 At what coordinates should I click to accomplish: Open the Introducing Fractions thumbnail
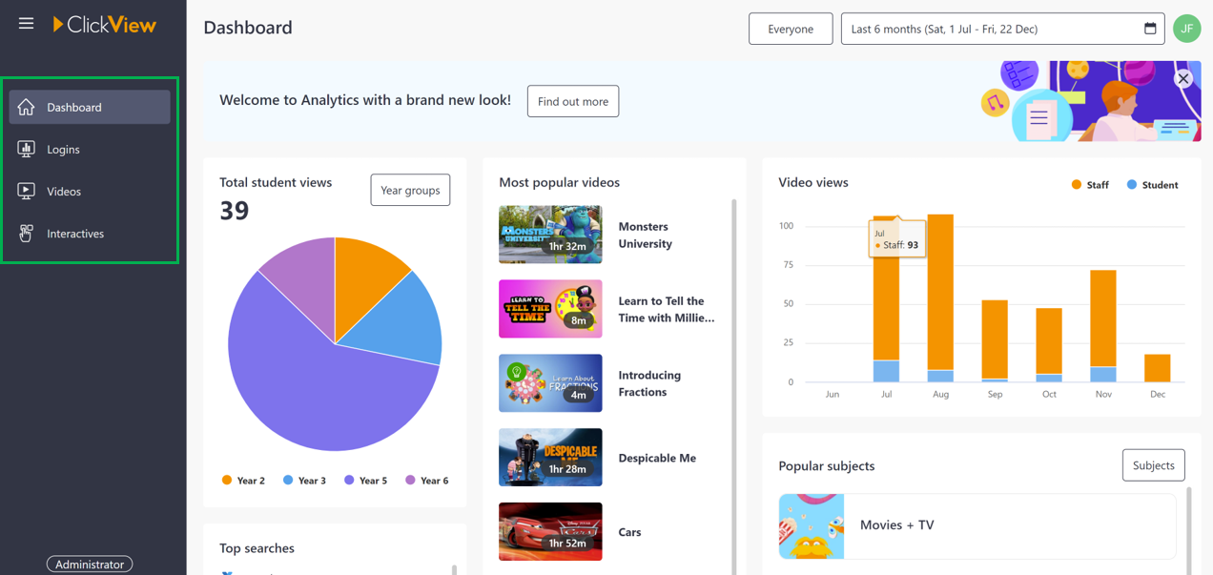point(550,383)
